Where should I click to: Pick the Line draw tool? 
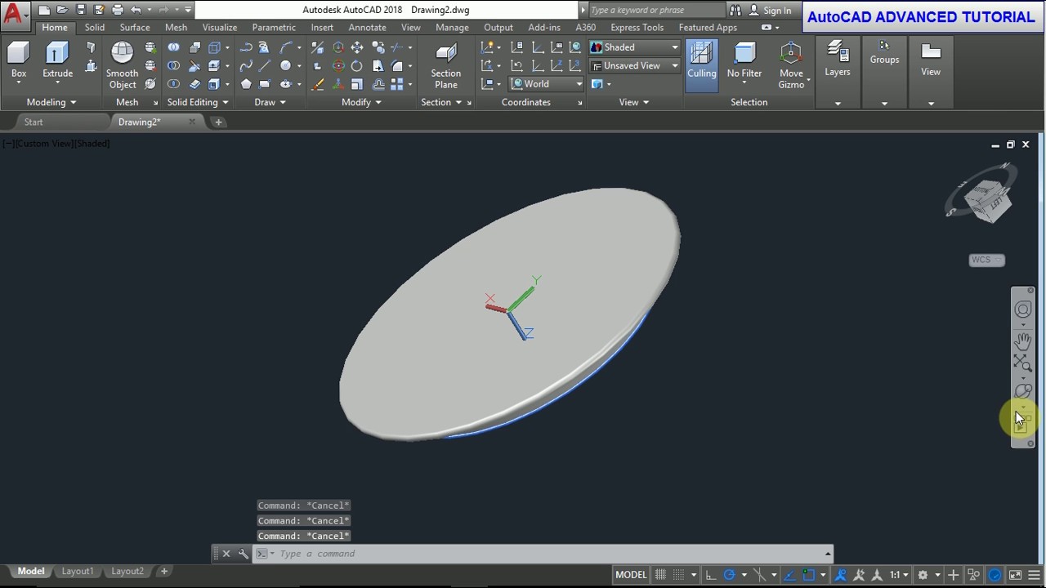(x=265, y=66)
